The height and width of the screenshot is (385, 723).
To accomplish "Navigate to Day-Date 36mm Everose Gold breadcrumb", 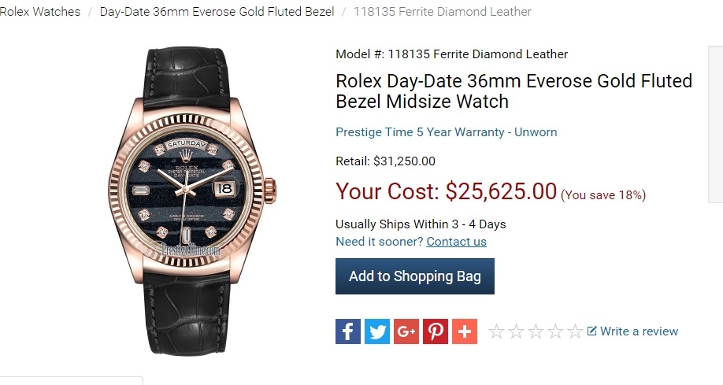I will pos(217,12).
